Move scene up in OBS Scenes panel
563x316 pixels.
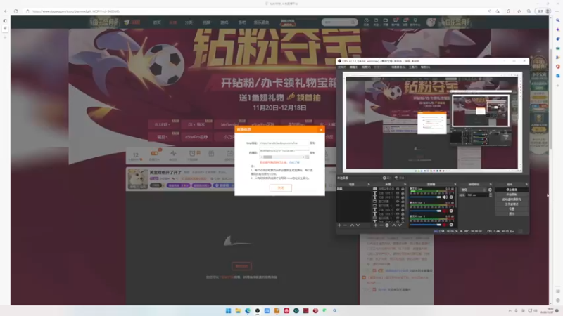(352, 225)
